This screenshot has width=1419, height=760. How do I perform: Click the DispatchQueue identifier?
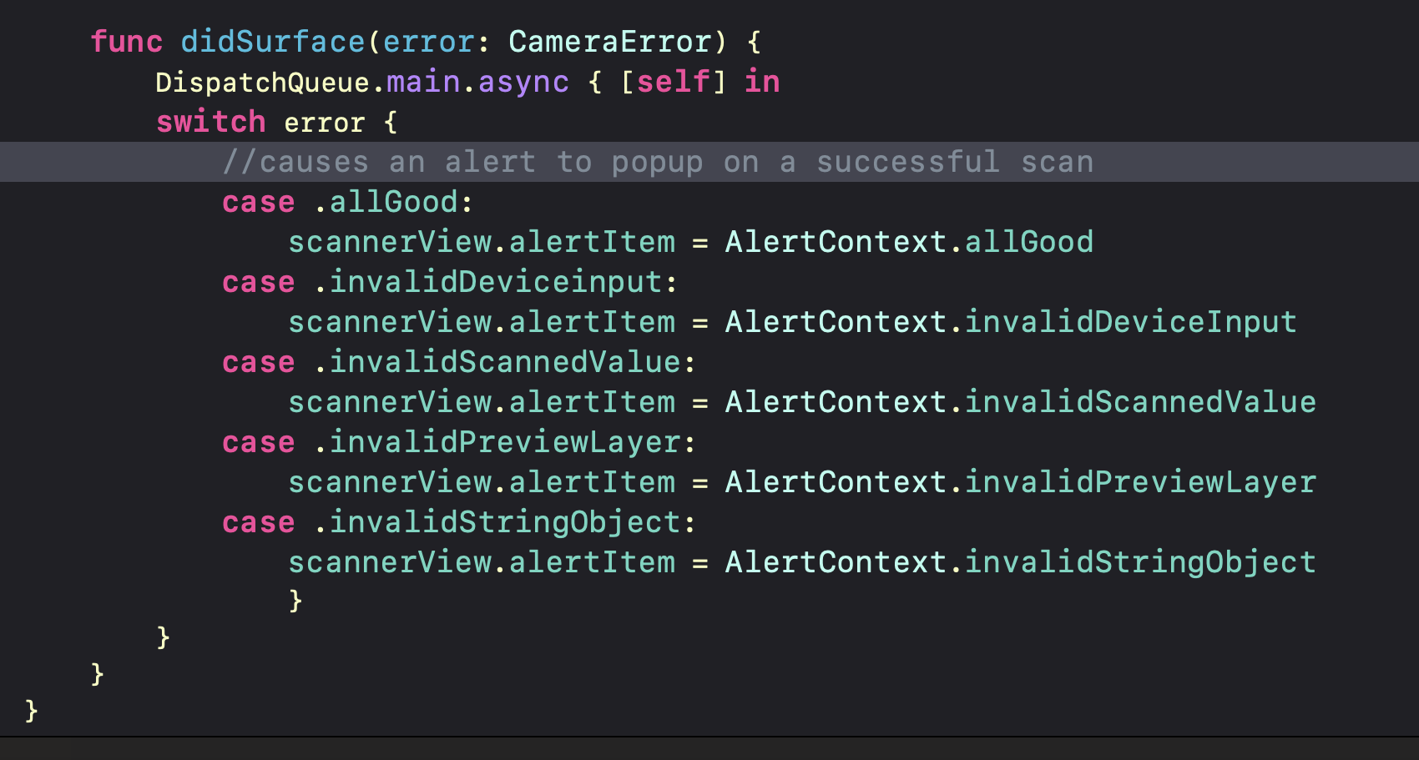(x=263, y=82)
